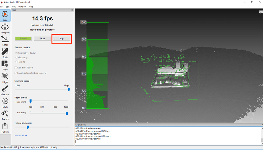Select the Targets tracking radio button

(16, 62)
